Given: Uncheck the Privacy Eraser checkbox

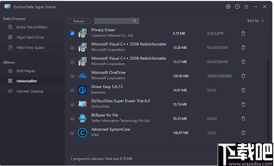Looking at the screenshot, I should pyautogui.click(x=72, y=33).
